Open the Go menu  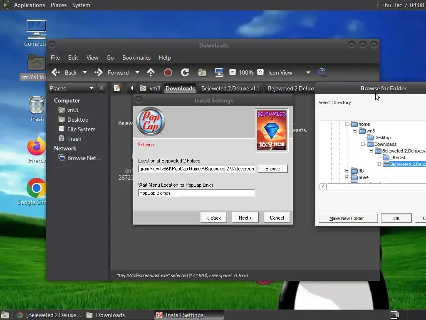[x=110, y=57]
